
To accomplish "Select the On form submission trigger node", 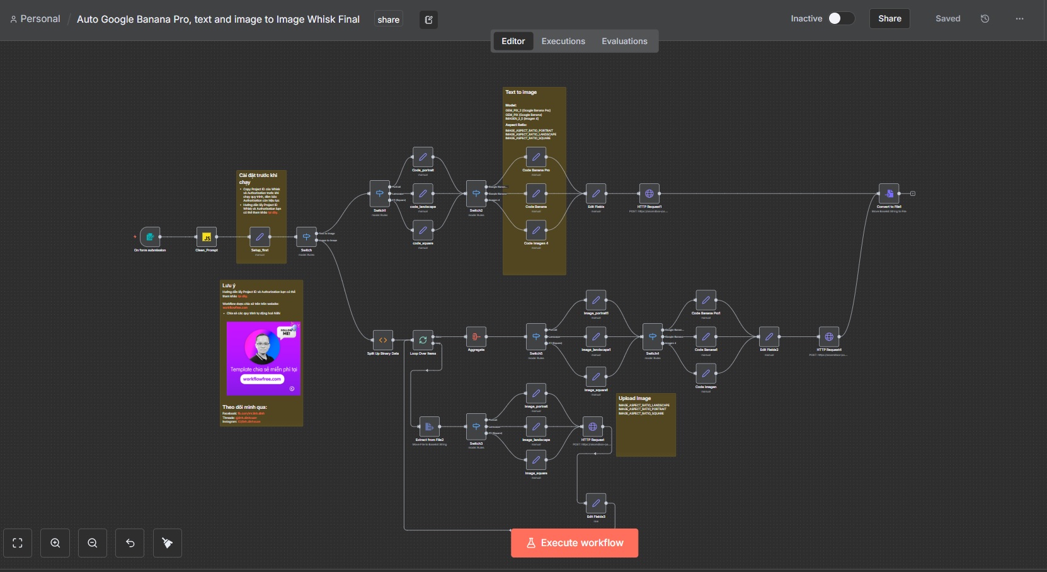I will [x=150, y=237].
